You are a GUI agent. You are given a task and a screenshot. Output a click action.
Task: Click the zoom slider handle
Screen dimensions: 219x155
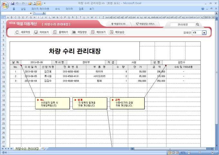click(x=200, y=152)
